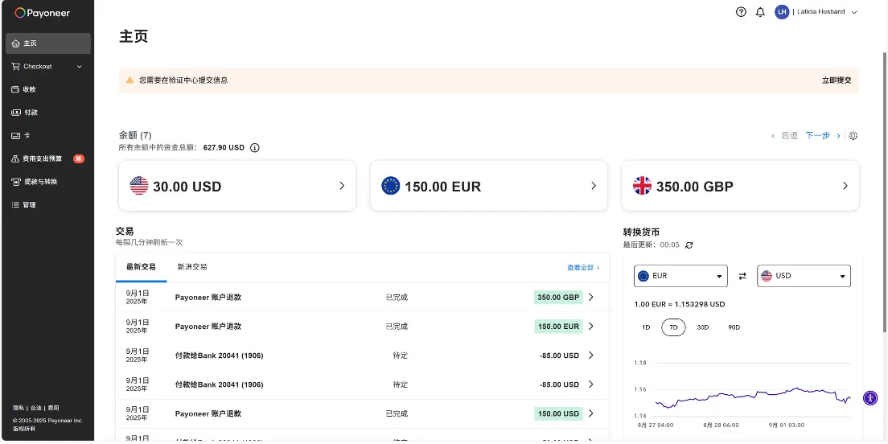Click the 1.00 EUR = 1.153298 USD rate
Image resolution: width=888 pixels, height=444 pixels.
click(680, 304)
